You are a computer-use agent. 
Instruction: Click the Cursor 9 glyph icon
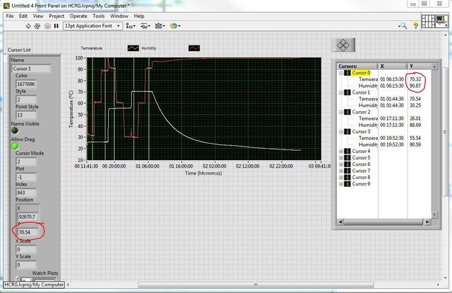click(347, 184)
